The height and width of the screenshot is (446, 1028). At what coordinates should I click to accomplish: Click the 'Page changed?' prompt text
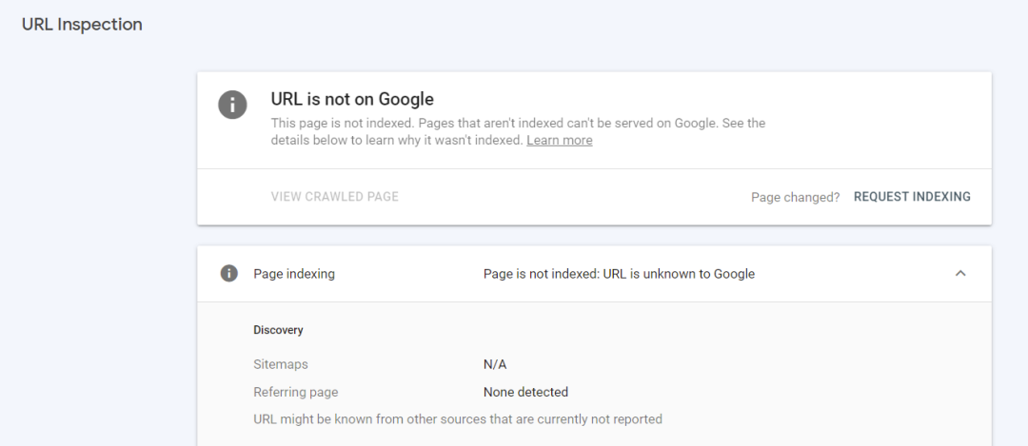click(795, 198)
